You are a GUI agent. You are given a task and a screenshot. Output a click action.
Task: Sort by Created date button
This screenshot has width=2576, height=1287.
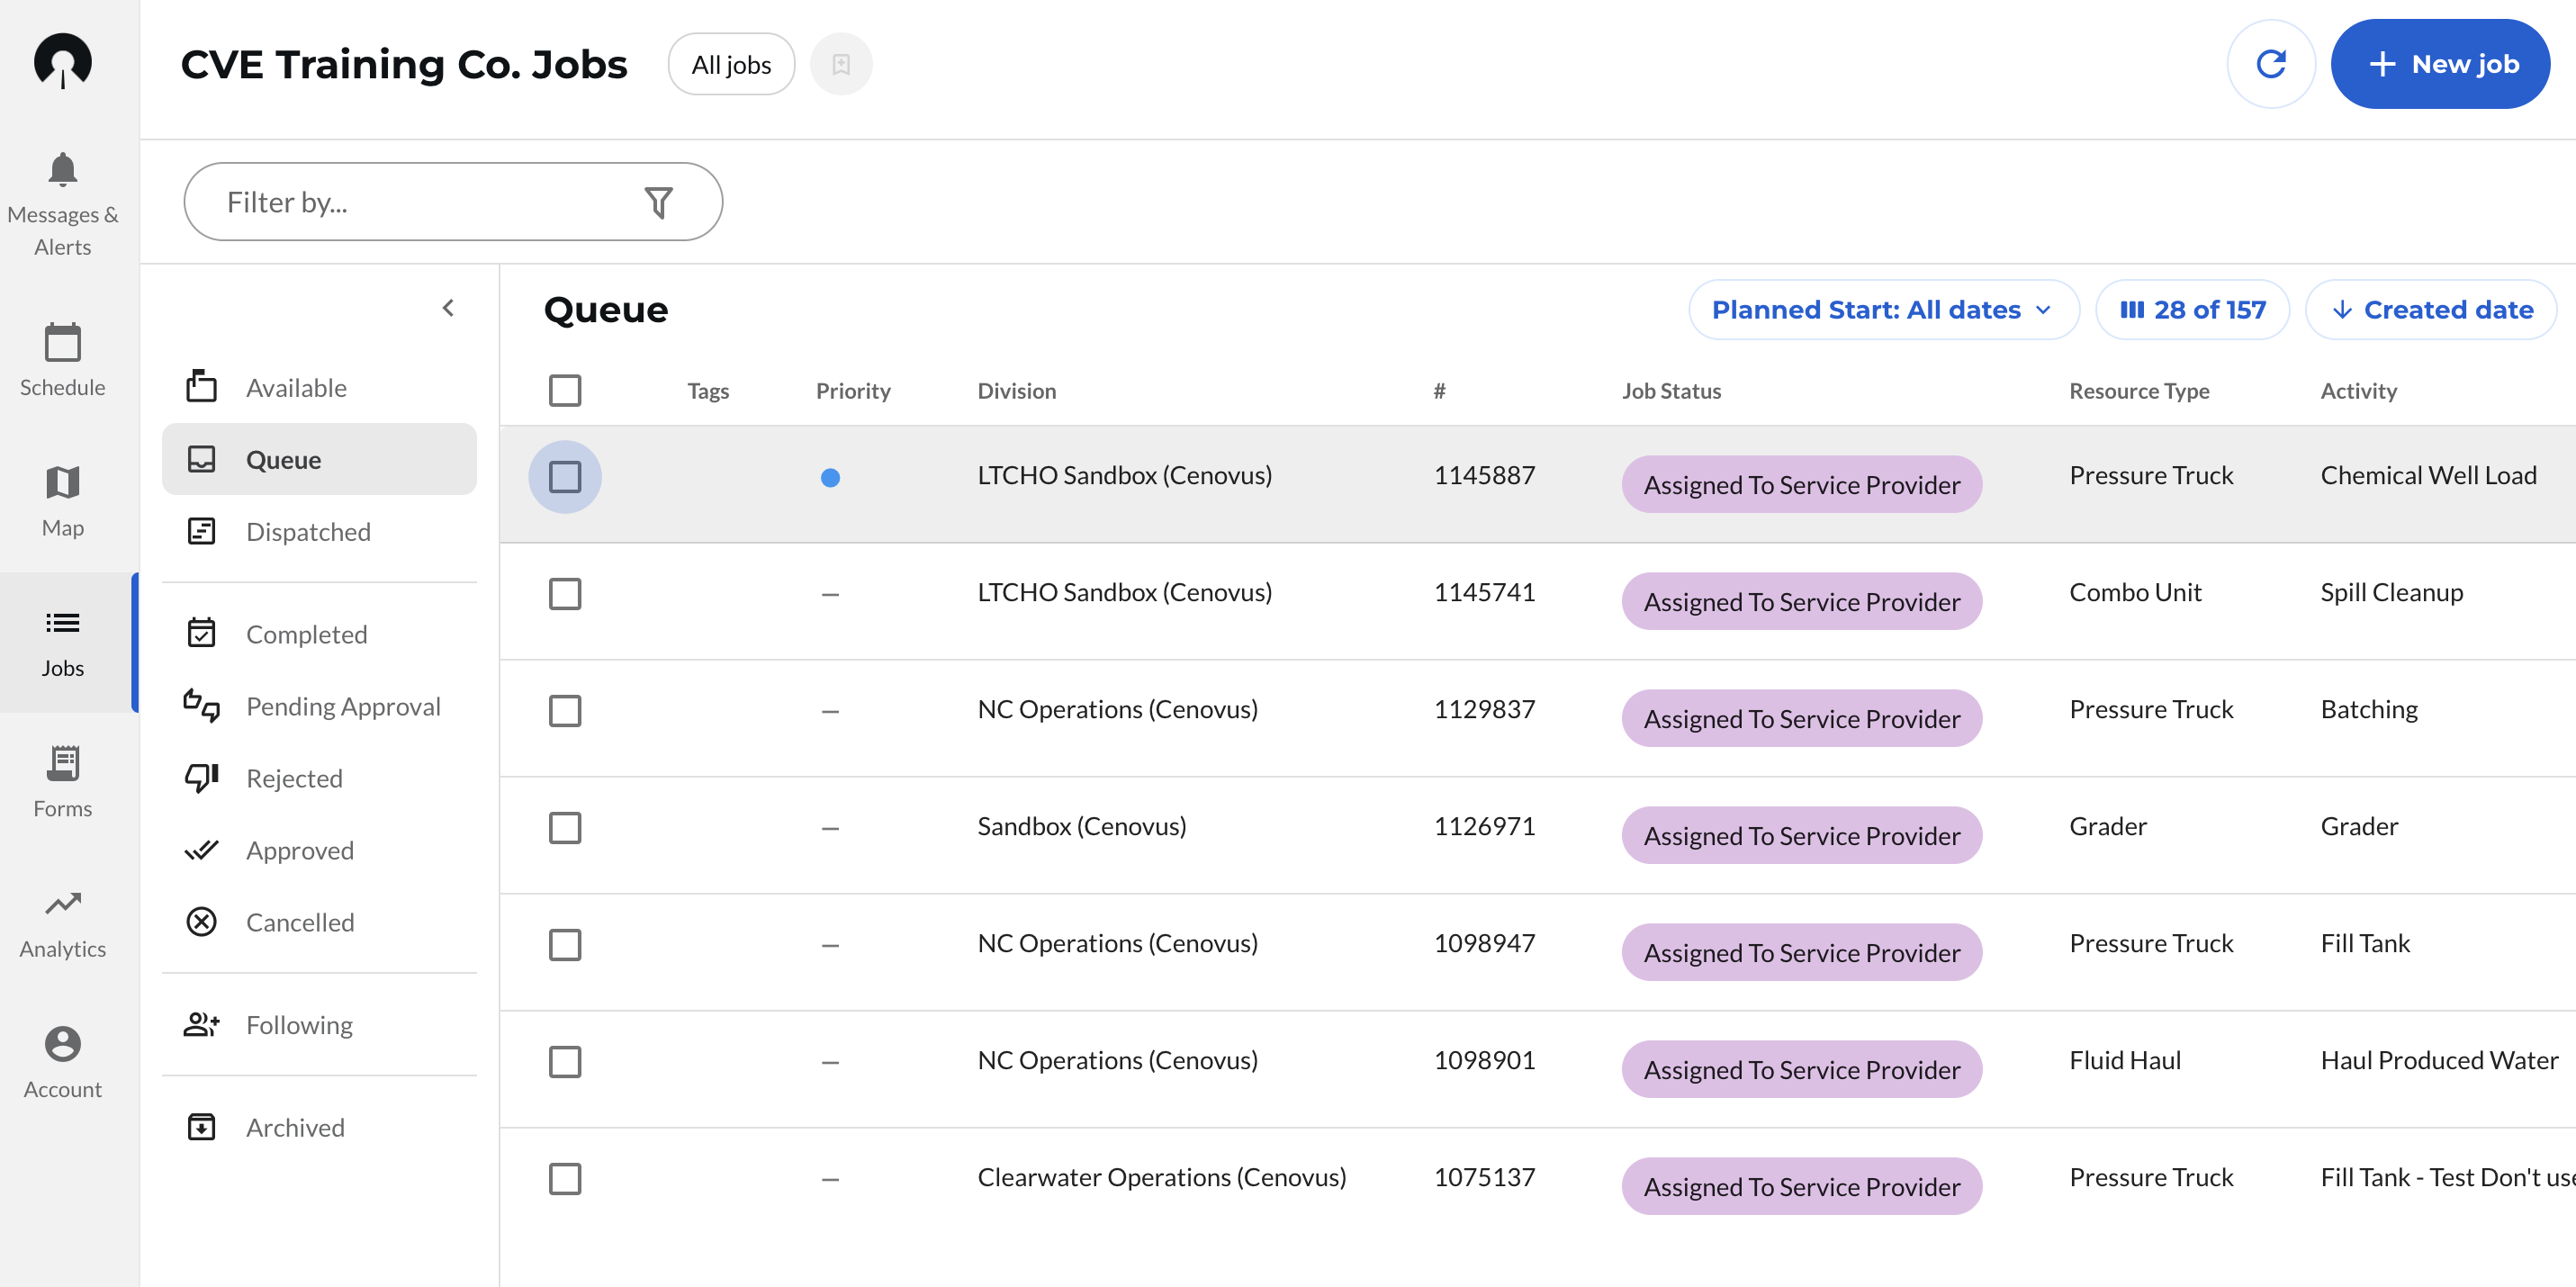click(2431, 310)
